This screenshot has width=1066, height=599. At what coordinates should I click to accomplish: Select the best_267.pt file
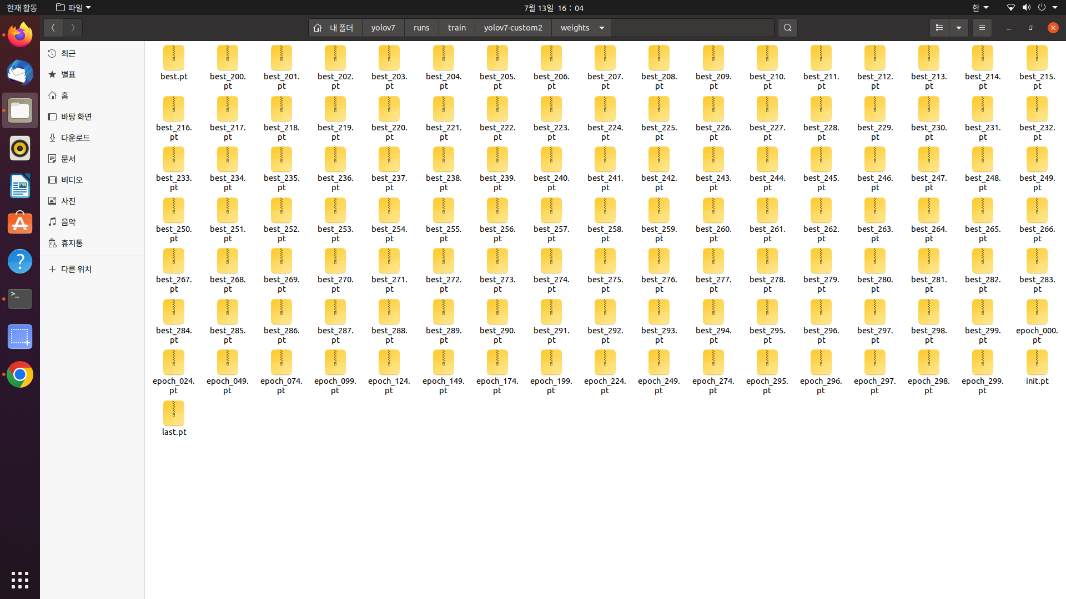tap(174, 271)
